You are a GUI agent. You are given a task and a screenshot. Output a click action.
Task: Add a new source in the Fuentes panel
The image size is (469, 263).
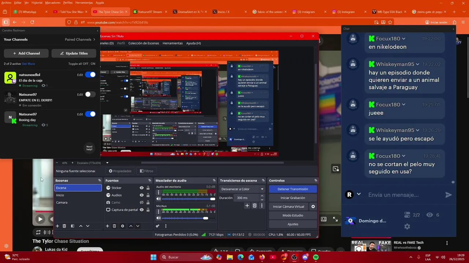107,226
